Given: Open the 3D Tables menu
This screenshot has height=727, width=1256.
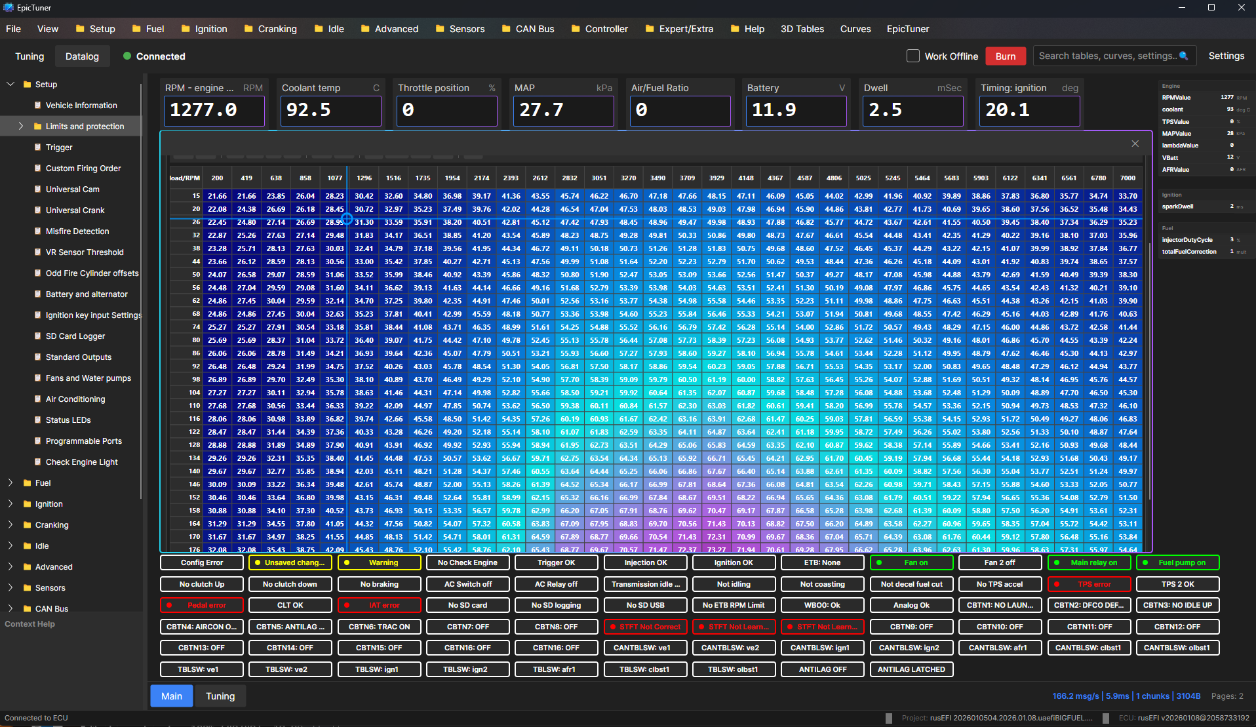Looking at the screenshot, I should pos(802,29).
